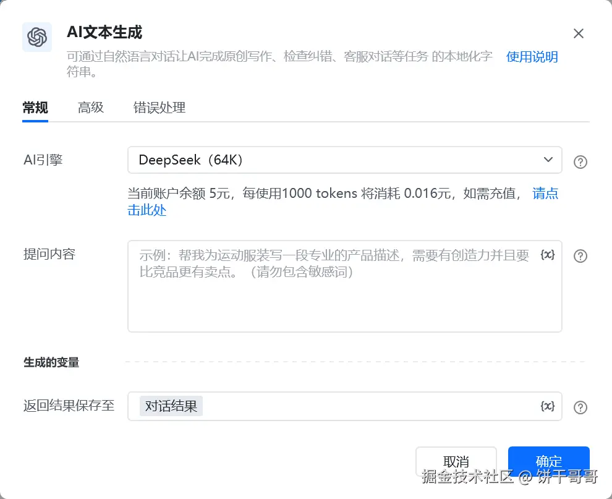Select the 对话结果 variable tag
Image resolution: width=612 pixels, height=499 pixels.
point(171,406)
